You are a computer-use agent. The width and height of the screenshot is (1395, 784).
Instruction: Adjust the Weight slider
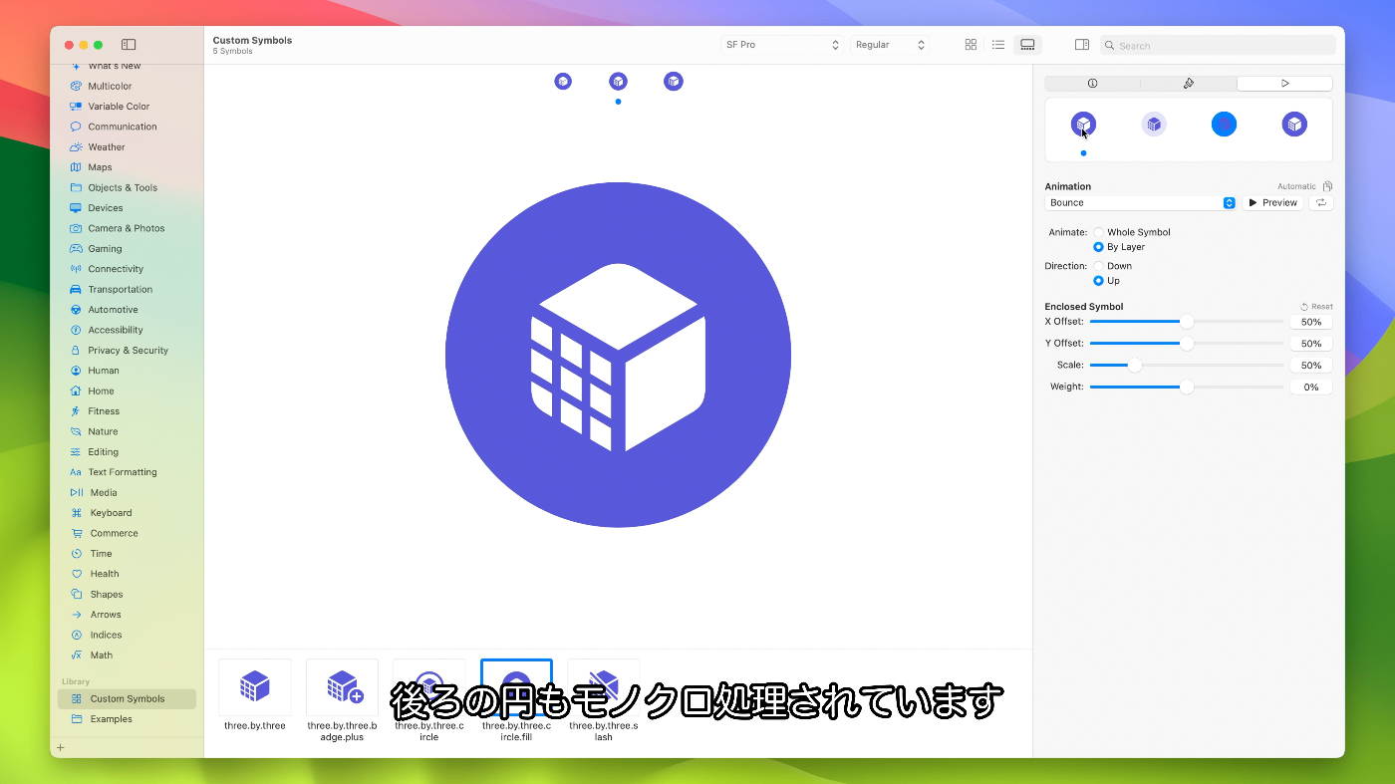[x=1187, y=388]
